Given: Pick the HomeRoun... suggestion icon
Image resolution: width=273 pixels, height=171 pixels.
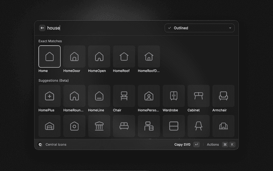Looking at the screenshot, I should (x=74, y=96).
